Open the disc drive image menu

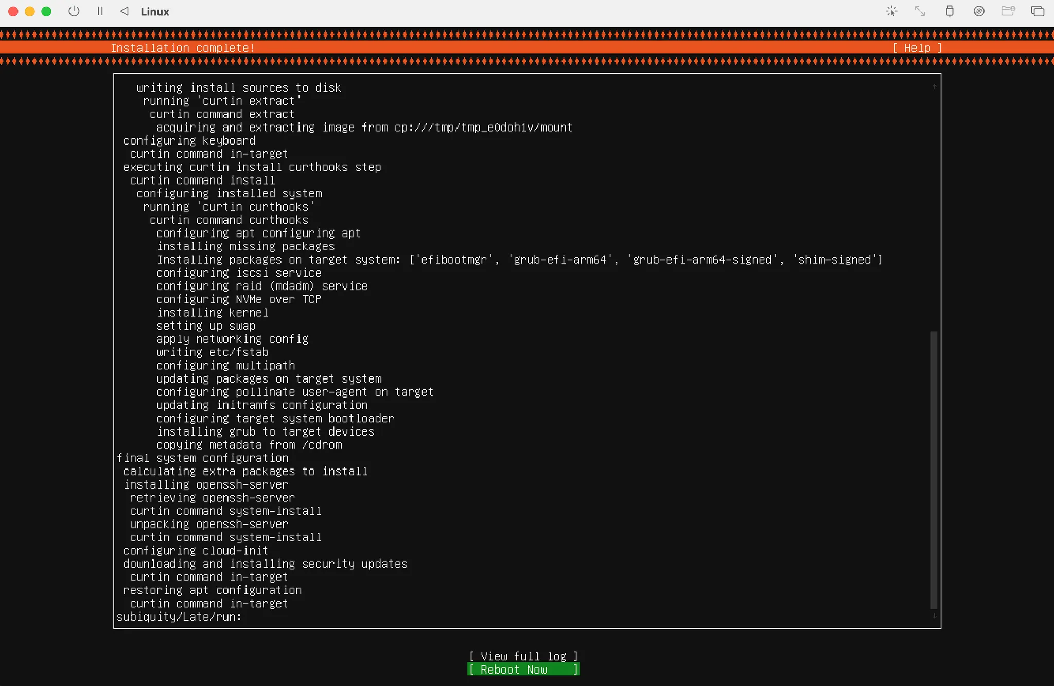pyautogui.click(x=979, y=11)
